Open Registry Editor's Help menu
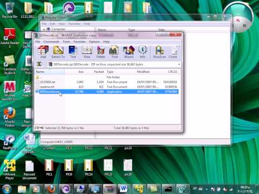Image resolution: width=259 pixels, height=194 pixels. pos(87,24)
